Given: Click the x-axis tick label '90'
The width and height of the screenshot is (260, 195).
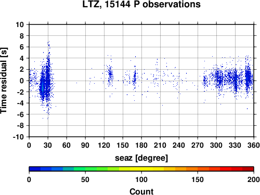Looking at the screenshot, I should pyautogui.click(x=85, y=145).
